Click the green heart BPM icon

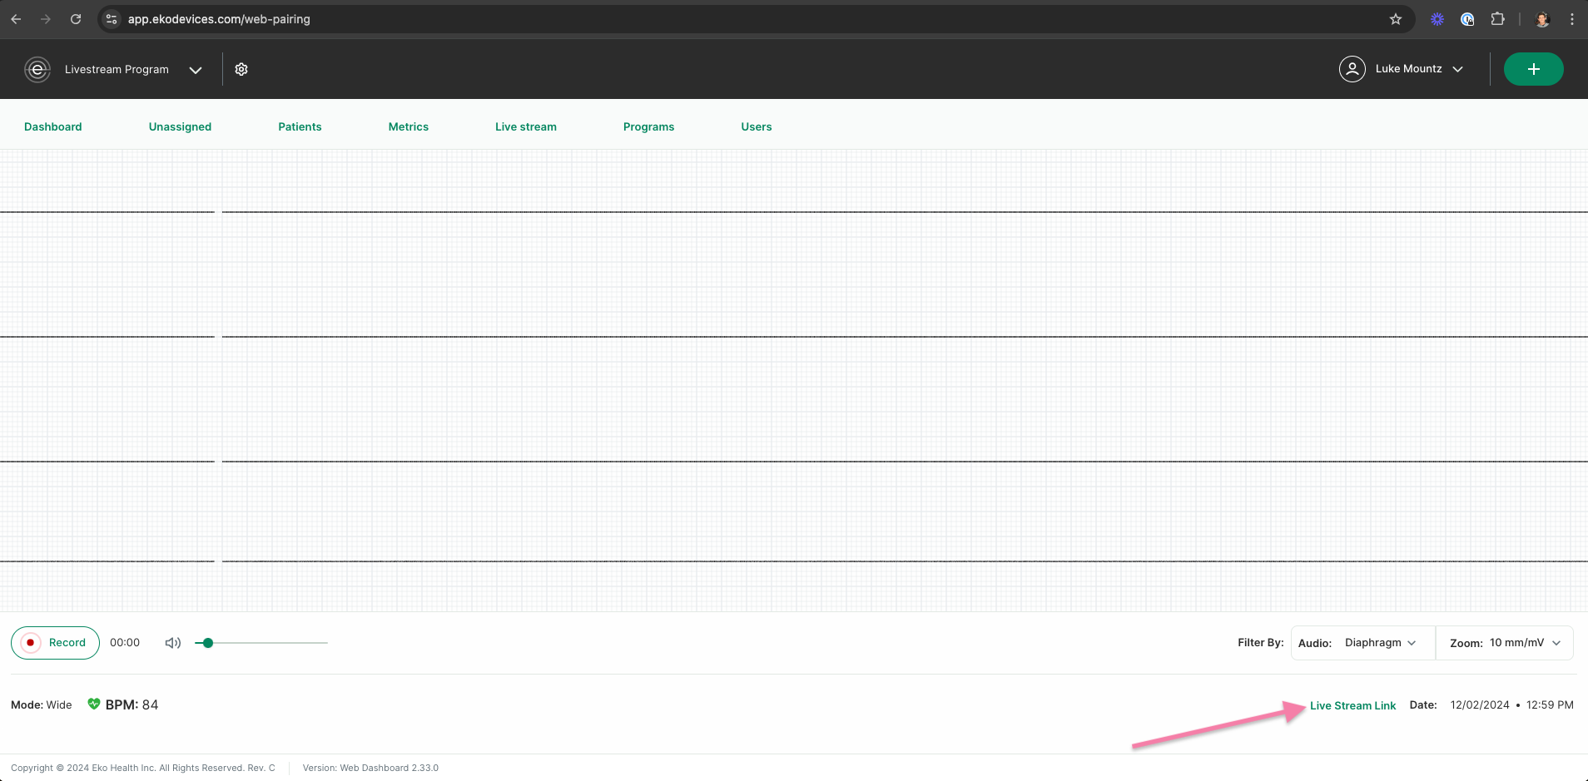(94, 704)
